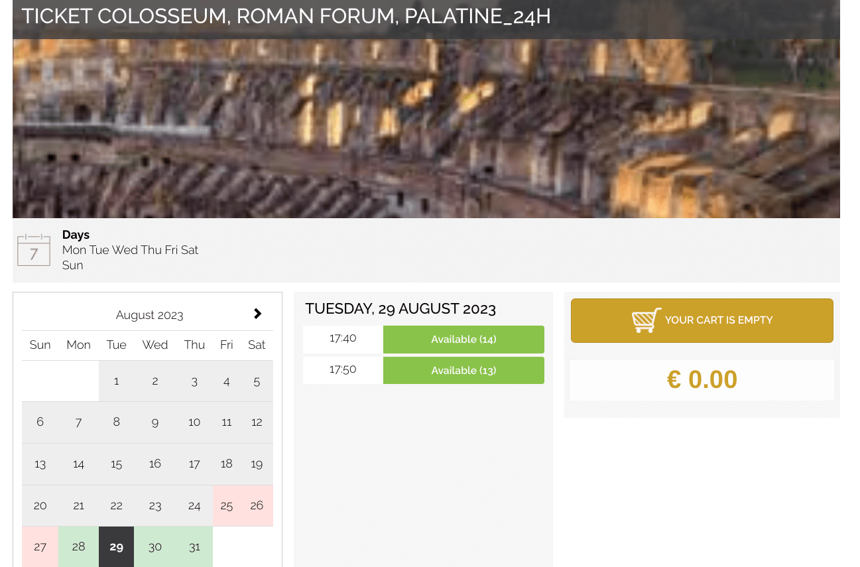Click the Tue column header
The width and height of the screenshot is (860, 567).
pos(117,345)
